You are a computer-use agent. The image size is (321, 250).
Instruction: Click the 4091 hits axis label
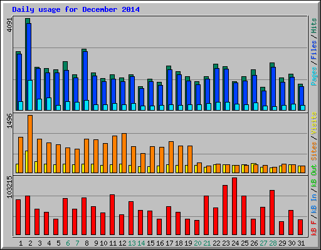click(x=10, y=25)
